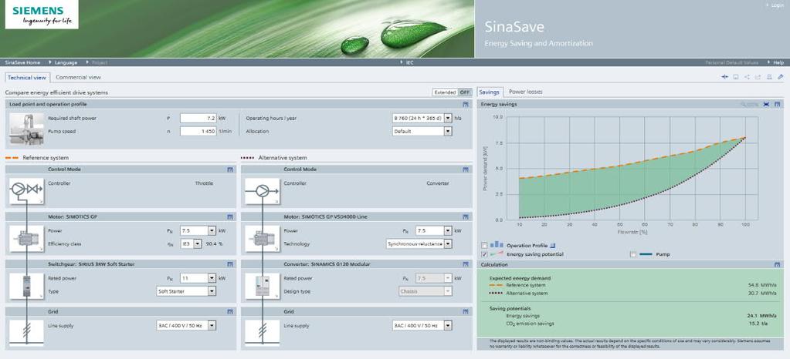790x359 pixels.
Task: Click the SIMOTICS GP motor image
Action: 26,238
